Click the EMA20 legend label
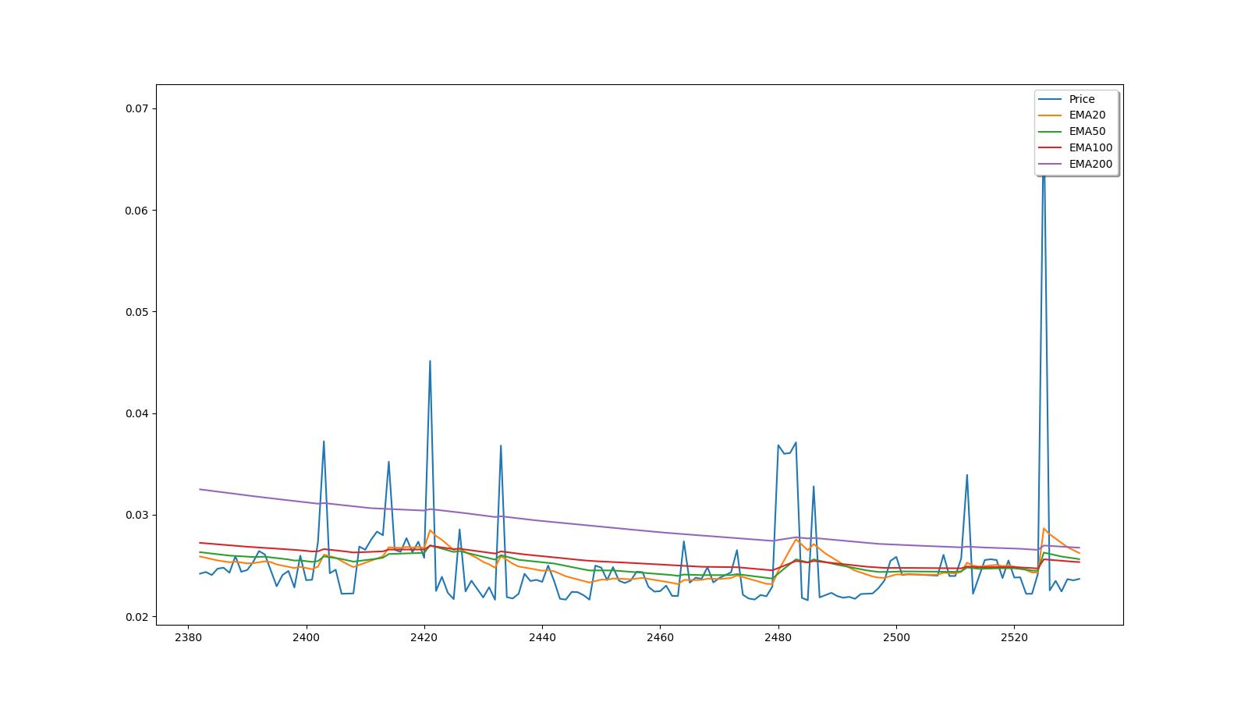Image resolution: width=1248 pixels, height=702 pixels. click(1087, 115)
